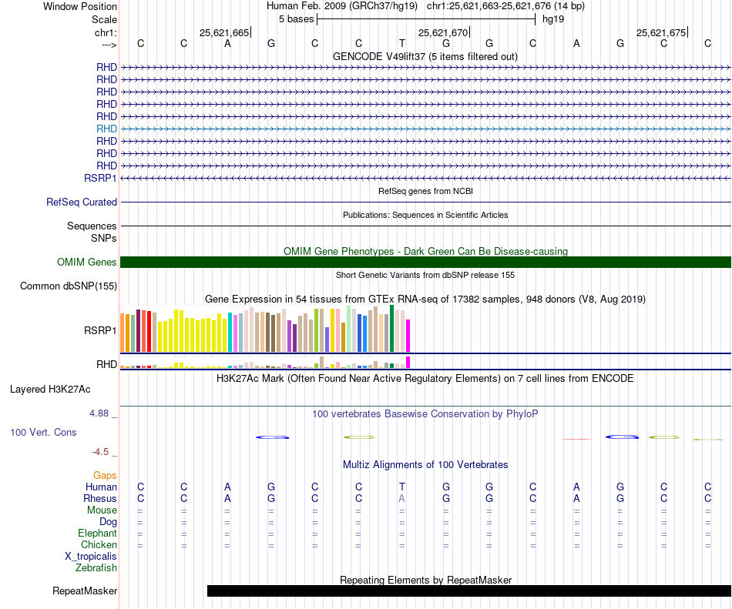Click the Multiz Alignments of 100 Vertebrates title

pyautogui.click(x=425, y=465)
